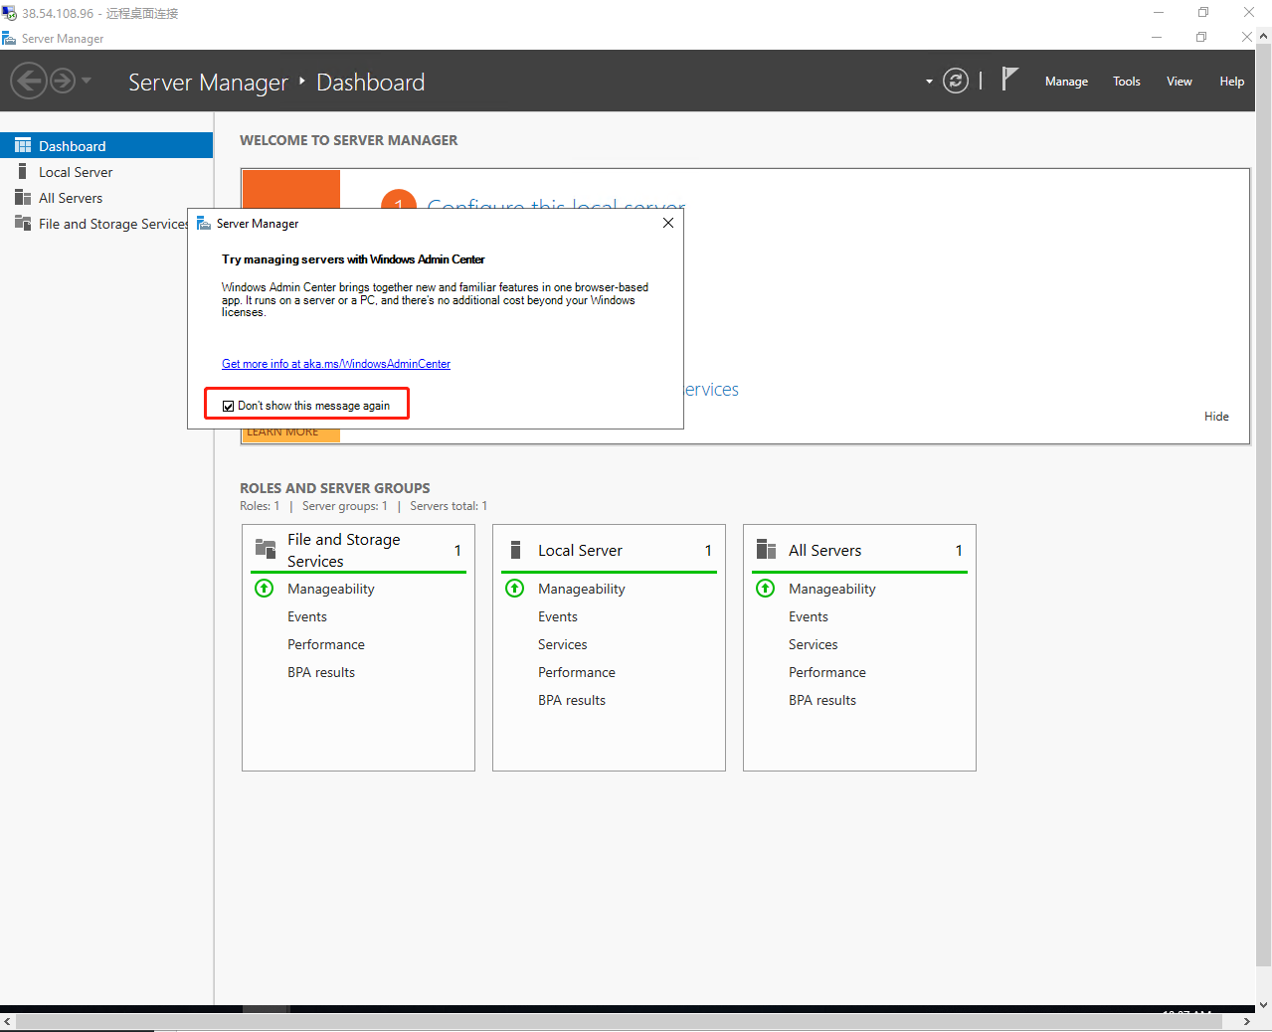Open the View menu
The image size is (1272, 1032).
point(1180,82)
